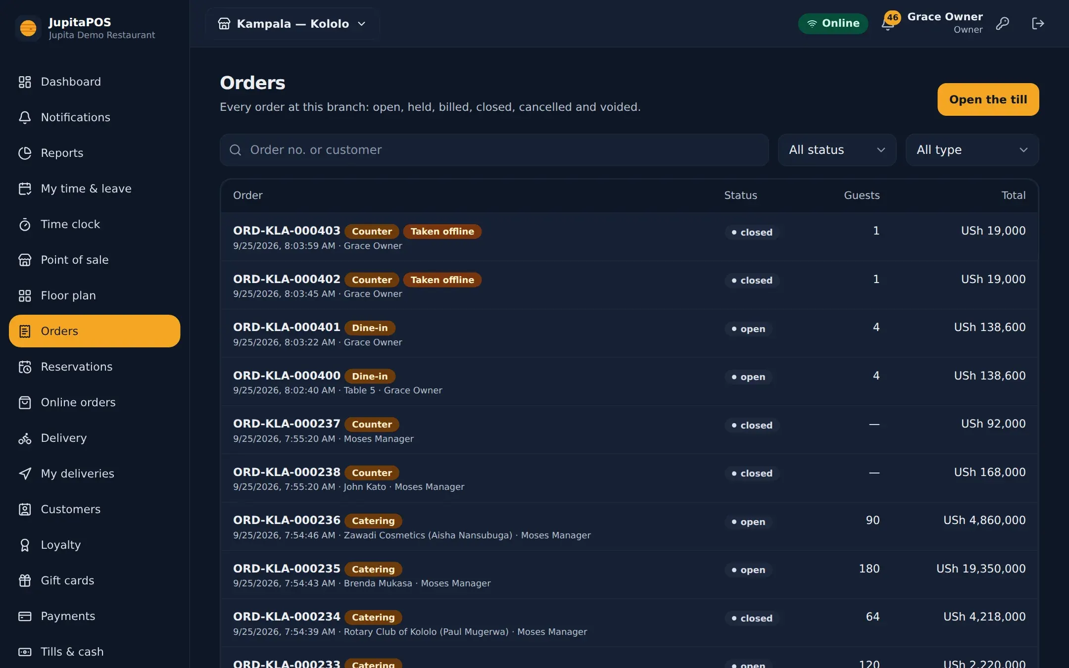1069x668 pixels.
Task: Open catering order ORD-KLA-000235
Action: tap(629, 575)
